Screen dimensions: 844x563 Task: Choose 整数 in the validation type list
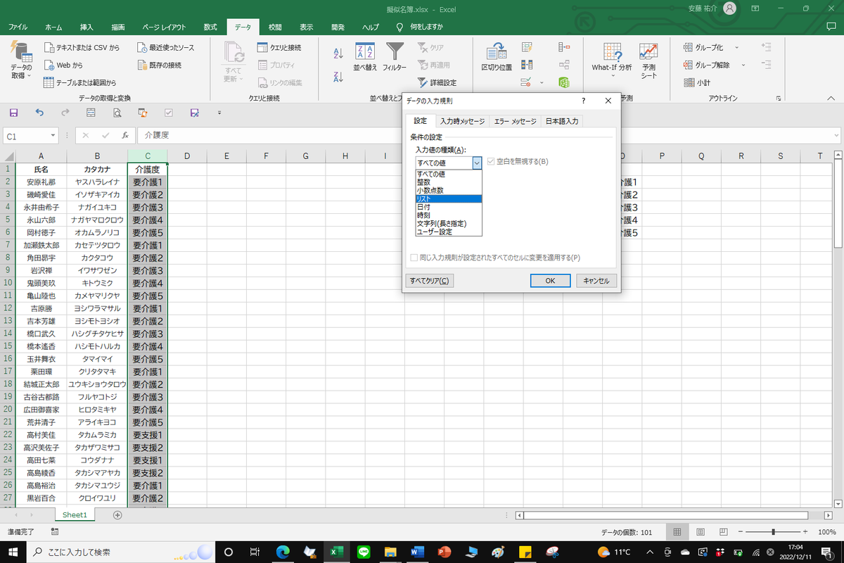pos(448,182)
